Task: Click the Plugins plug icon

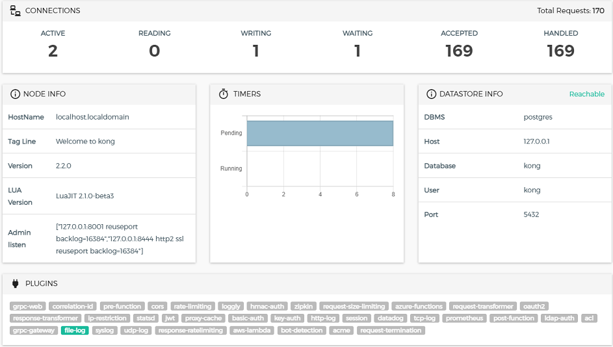Action: click(15, 283)
